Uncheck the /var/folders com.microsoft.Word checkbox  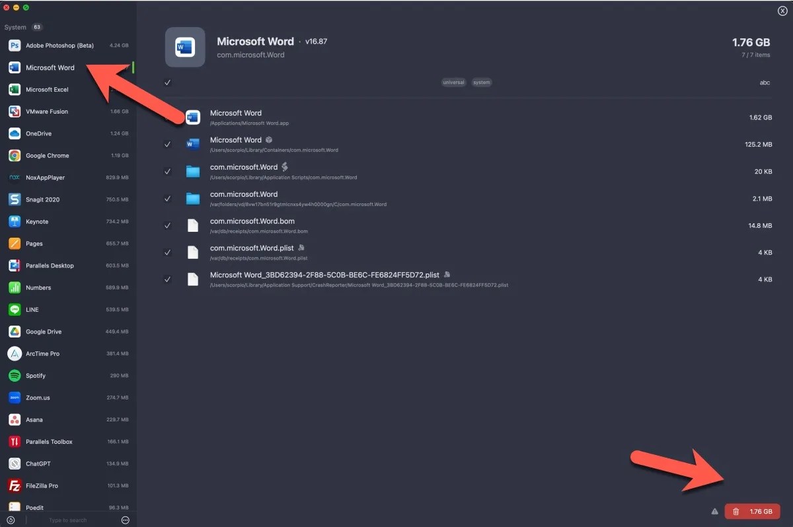168,198
